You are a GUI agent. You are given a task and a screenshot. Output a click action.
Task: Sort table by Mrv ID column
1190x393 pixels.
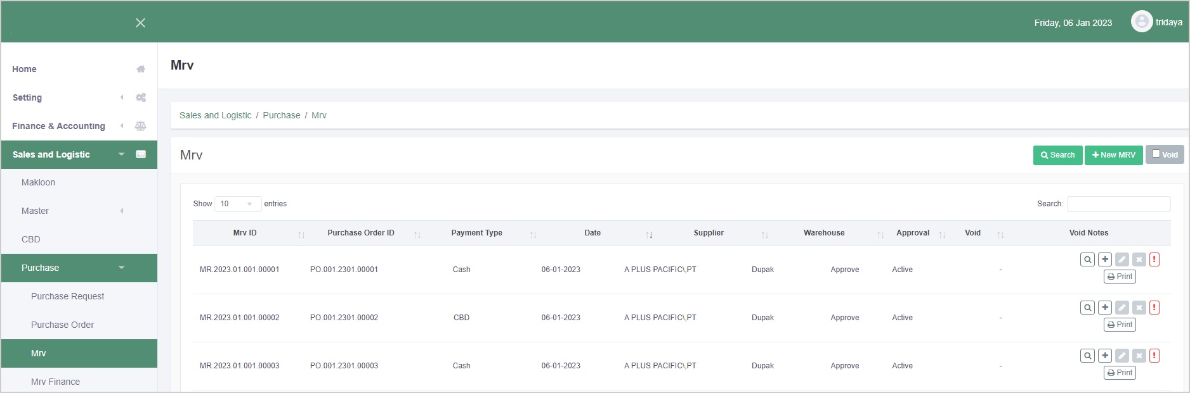coord(245,233)
